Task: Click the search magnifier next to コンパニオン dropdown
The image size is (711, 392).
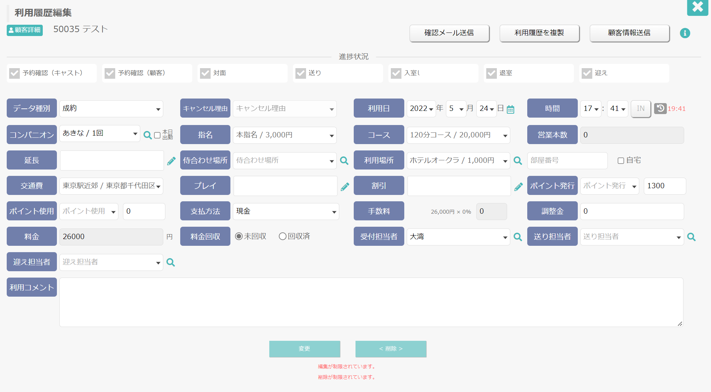Action: tap(147, 135)
